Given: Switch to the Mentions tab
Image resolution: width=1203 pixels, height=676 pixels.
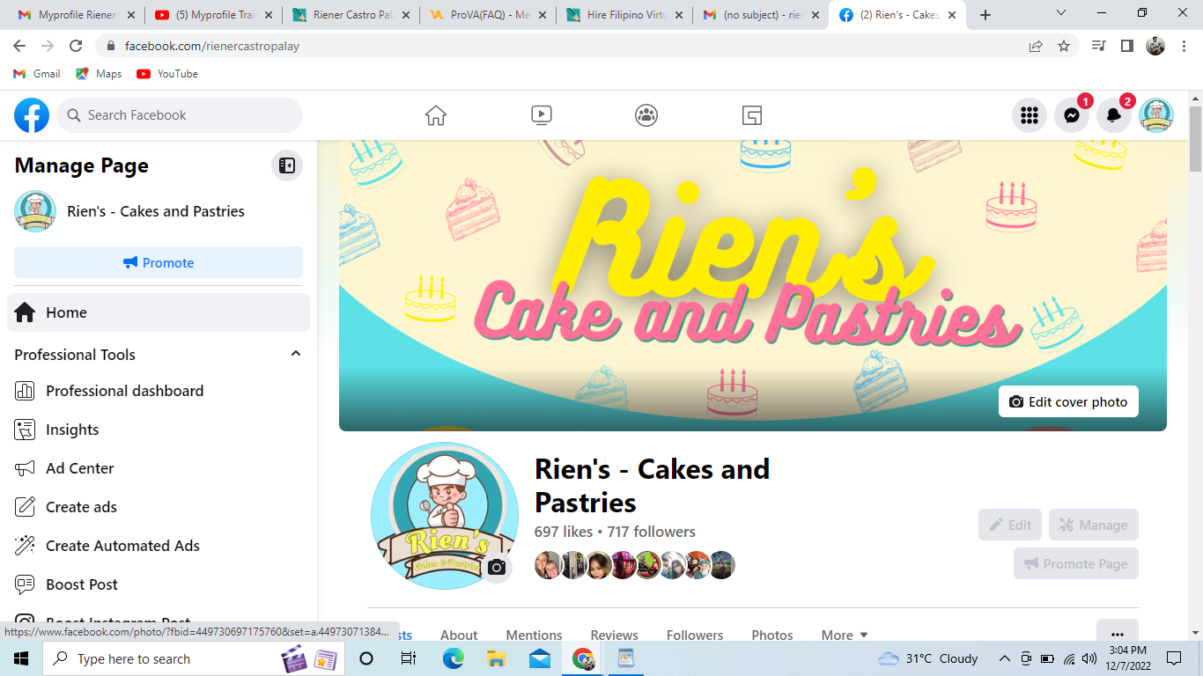Looking at the screenshot, I should pos(534,635).
